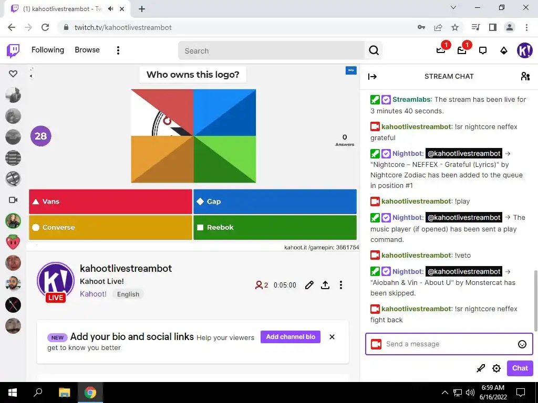Open Chrome media control icon

click(475, 27)
